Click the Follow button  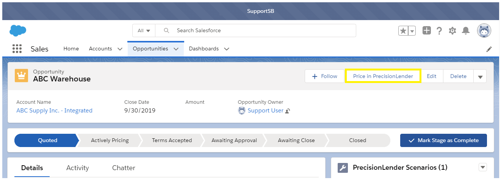[324, 76]
